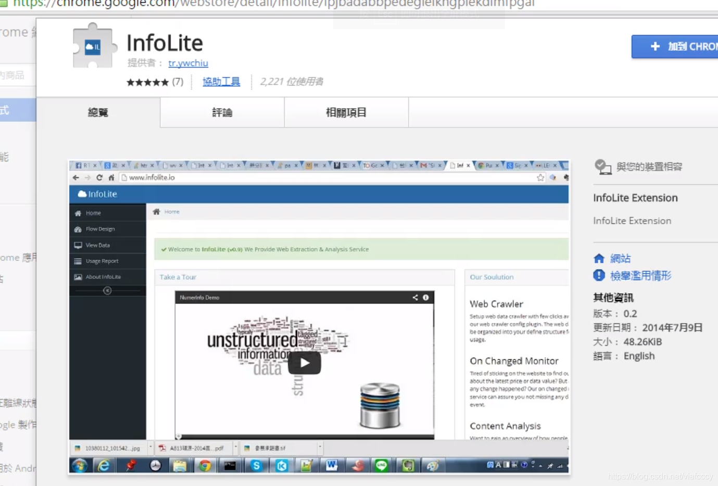Open the 網站 website link
The image size is (718, 486).
(620, 258)
